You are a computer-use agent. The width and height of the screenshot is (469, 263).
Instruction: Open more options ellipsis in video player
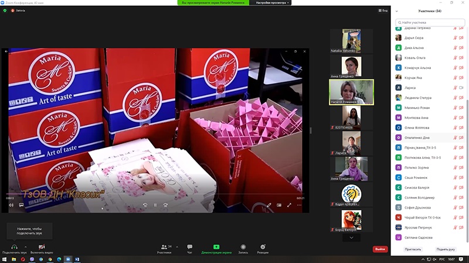coord(299,205)
